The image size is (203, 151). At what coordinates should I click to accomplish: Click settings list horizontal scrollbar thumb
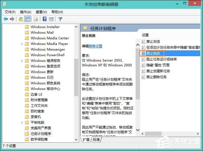tap(153, 134)
